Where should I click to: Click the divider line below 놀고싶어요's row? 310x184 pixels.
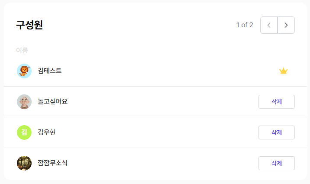(155, 117)
